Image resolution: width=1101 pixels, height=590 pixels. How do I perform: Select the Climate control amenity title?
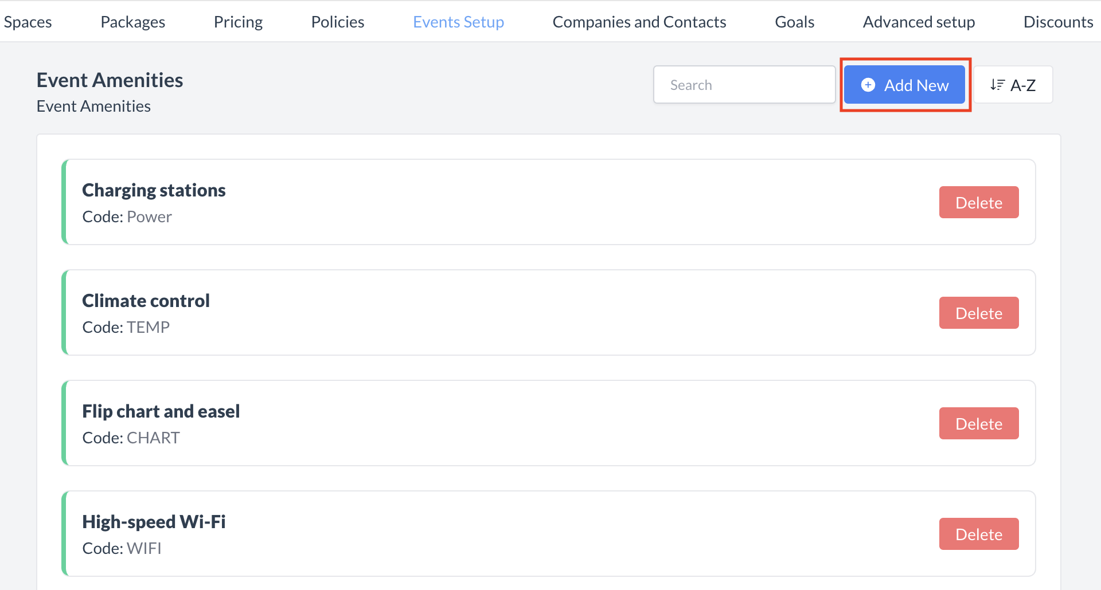pos(146,301)
